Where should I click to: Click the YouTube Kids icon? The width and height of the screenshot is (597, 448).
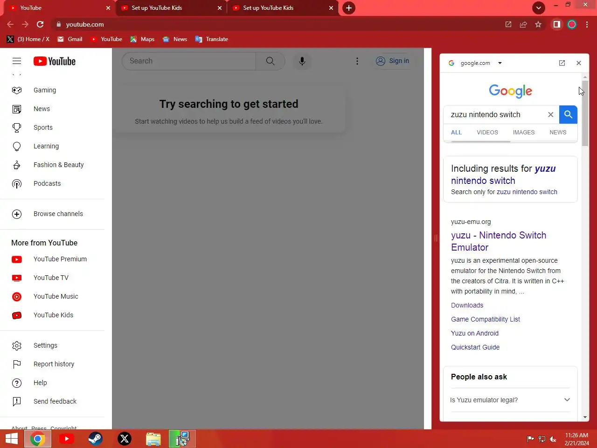[x=17, y=315]
